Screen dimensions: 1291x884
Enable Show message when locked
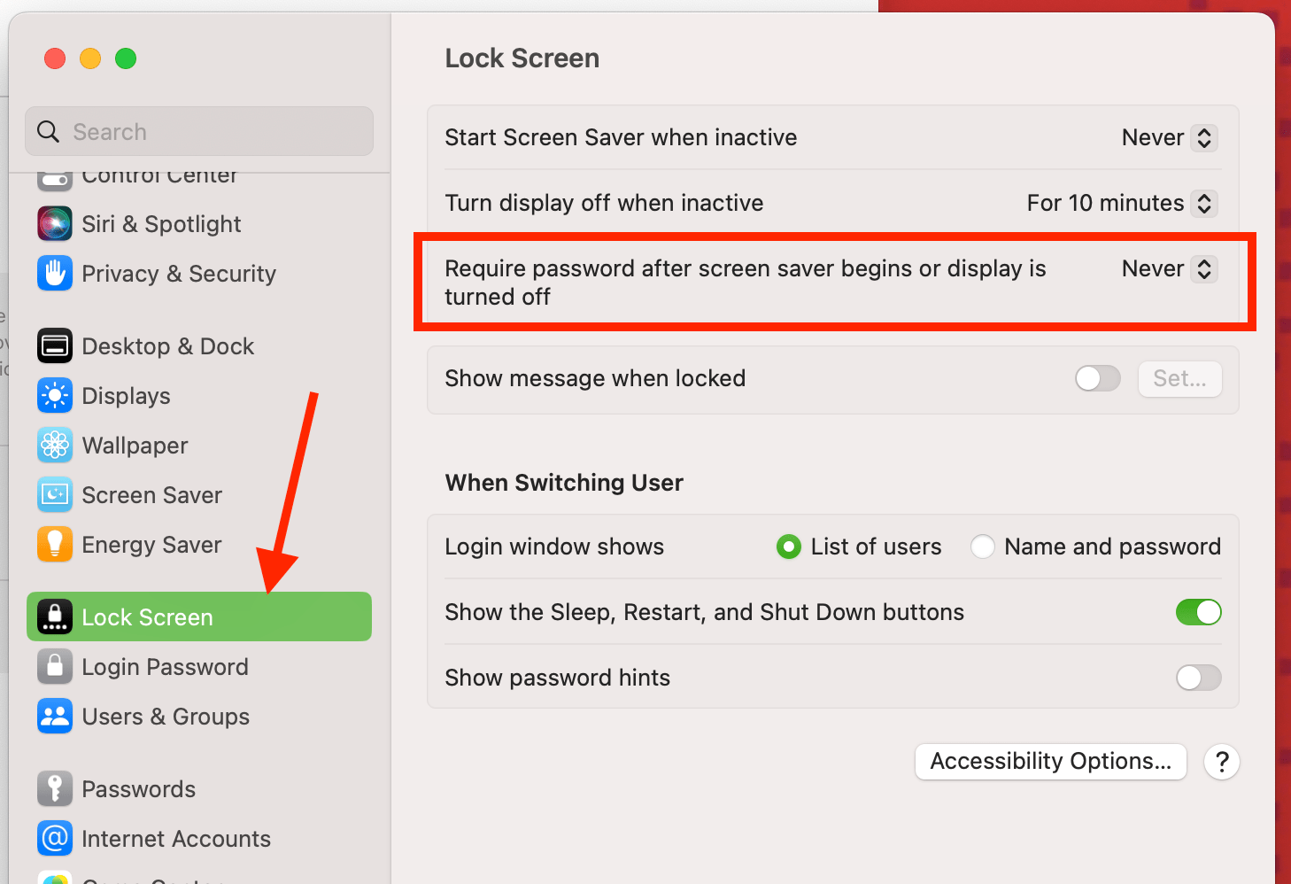click(x=1097, y=378)
